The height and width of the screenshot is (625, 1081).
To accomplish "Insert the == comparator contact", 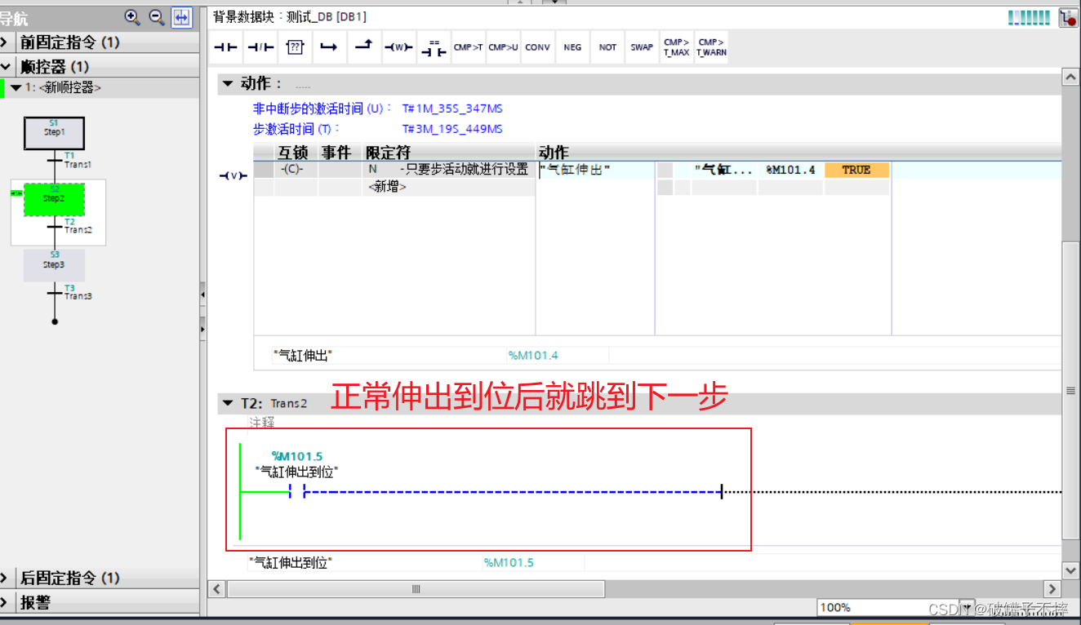I will 433,47.
